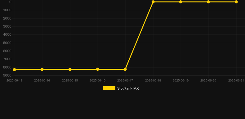The width and height of the screenshot is (245, 119).
Task: Click the 5000 y-axis label
Action: (7, 43)
